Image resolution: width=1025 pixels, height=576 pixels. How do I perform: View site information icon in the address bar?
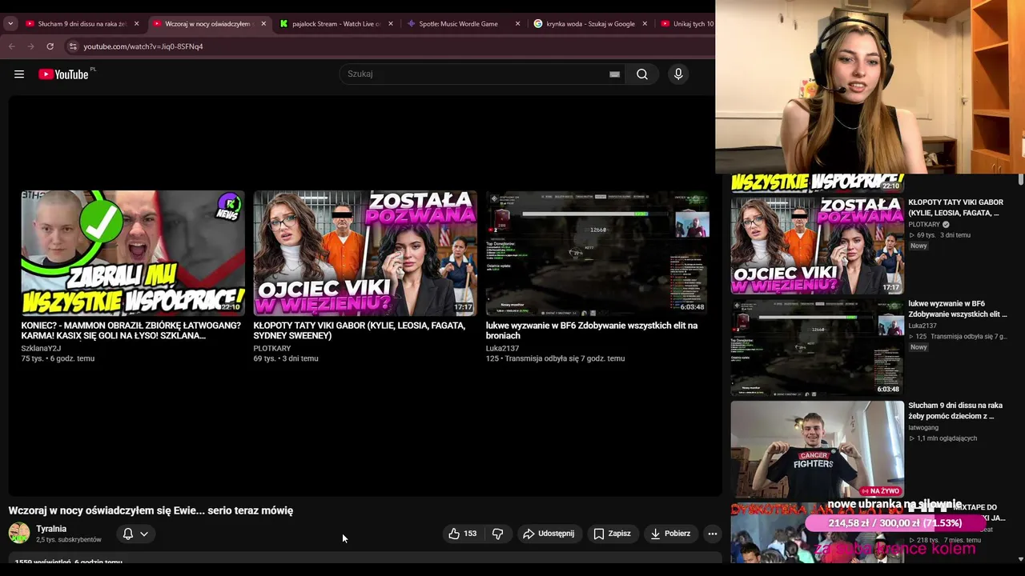coord(73,46)
